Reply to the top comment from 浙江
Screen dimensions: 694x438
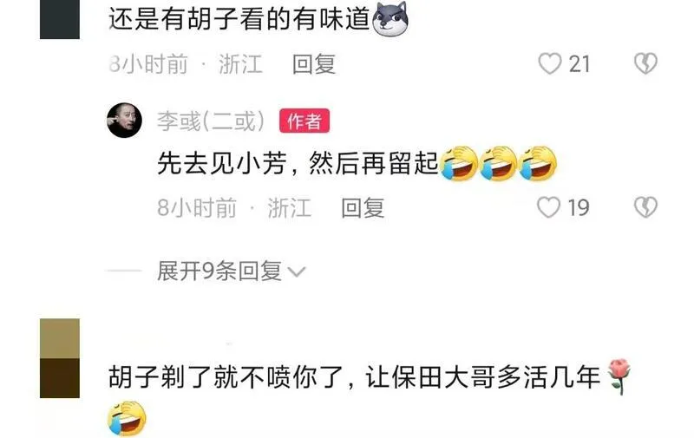[x=314, y=64]
